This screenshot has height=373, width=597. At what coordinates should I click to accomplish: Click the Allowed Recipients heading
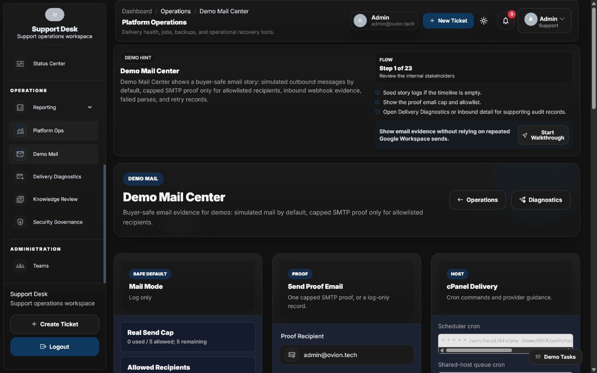tap(159, 368)
